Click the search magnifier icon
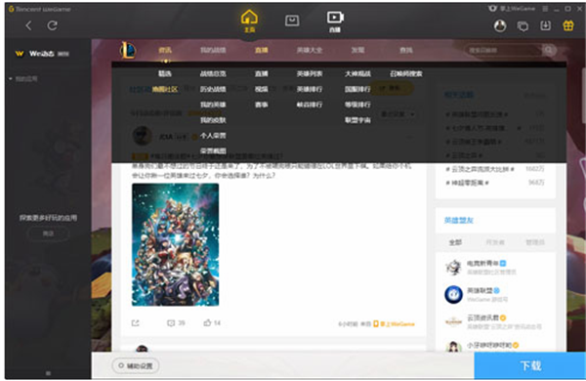Image resolution: width=586 pixels, height=381 pixels. [x=548, y=50]
